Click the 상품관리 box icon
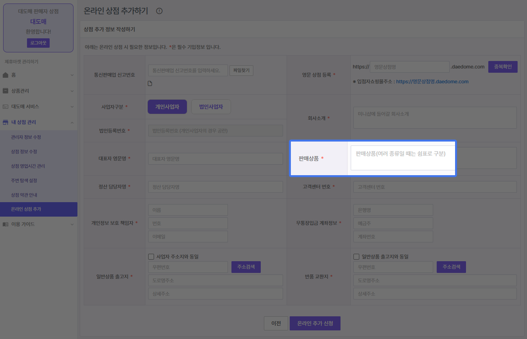This screenshot has width=527, height=339. tap(5, 91)
